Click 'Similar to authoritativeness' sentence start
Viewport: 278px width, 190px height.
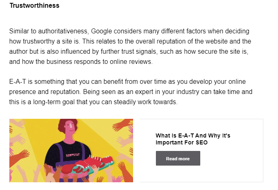pos(49,31)
